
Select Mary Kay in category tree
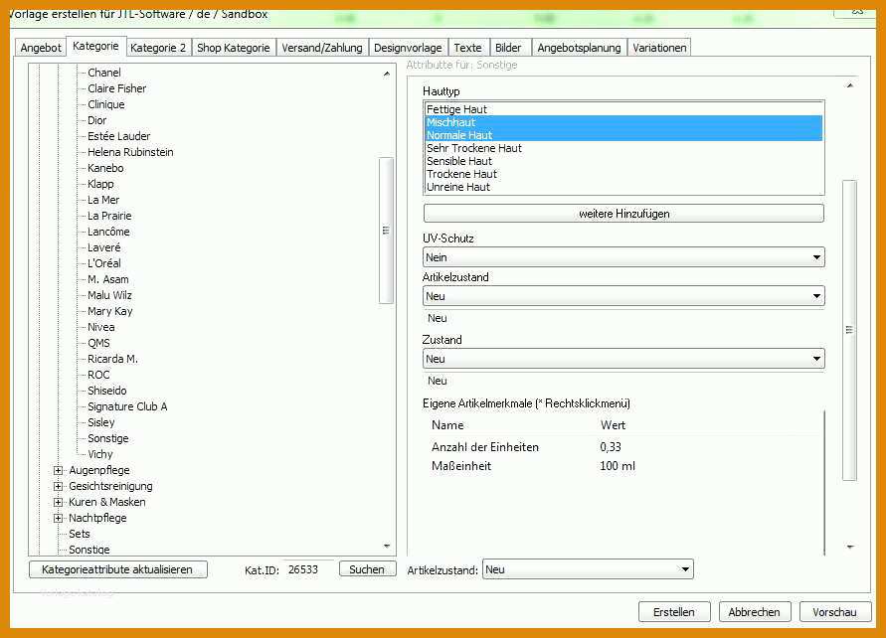click(x=109, y=310)
